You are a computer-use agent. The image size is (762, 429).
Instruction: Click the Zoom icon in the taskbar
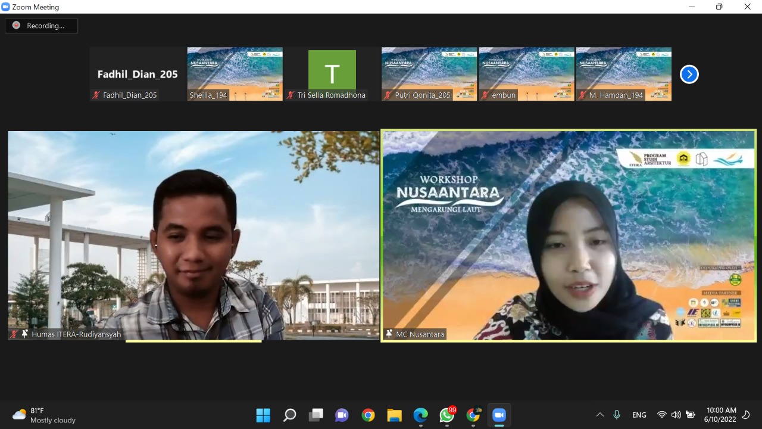coord(499,415)
